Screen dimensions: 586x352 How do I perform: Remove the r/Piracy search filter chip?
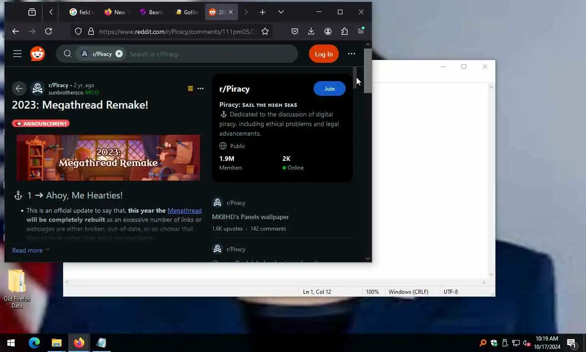click(119, 54)
